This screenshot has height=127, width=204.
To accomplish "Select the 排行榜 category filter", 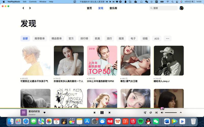I will point(84,39).
